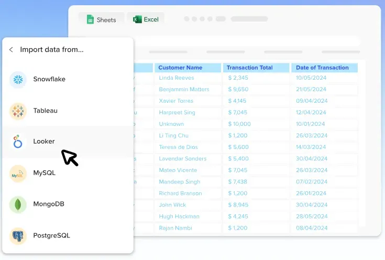385x260 pixels.
Task: Click the 26/01/2024 date cell
Action: pos(324,193)
